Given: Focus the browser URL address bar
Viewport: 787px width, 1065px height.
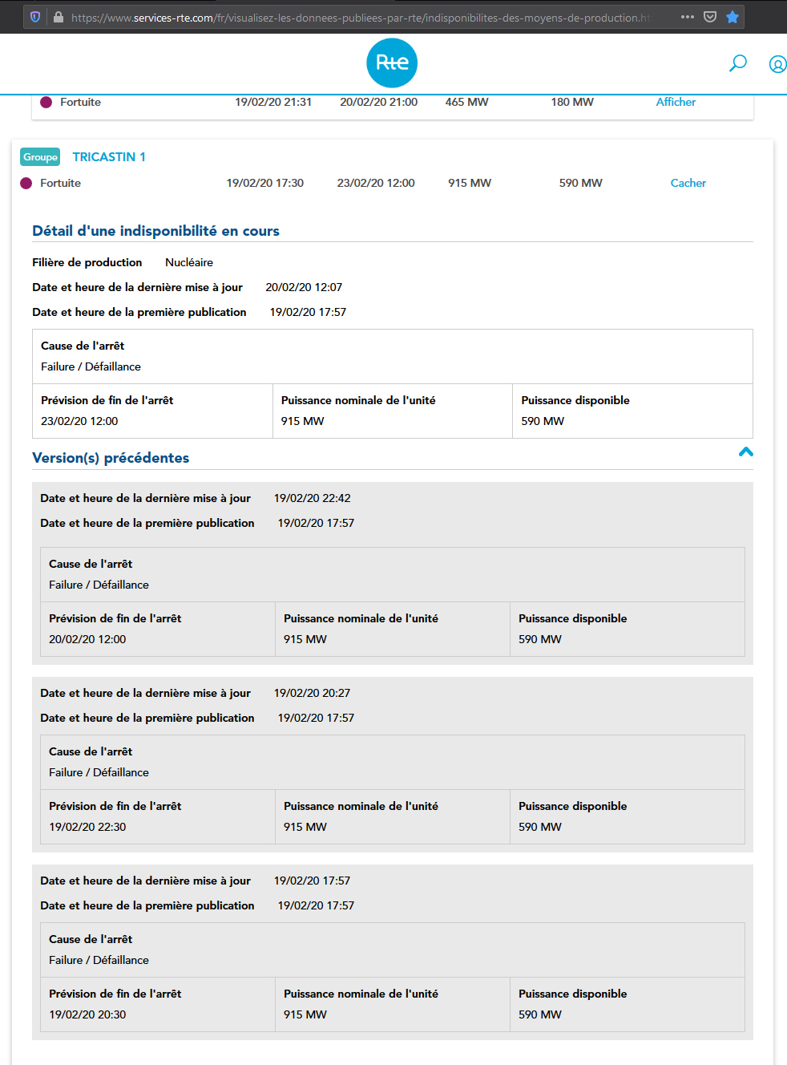Looking at the screenshot, I should 361,17.
